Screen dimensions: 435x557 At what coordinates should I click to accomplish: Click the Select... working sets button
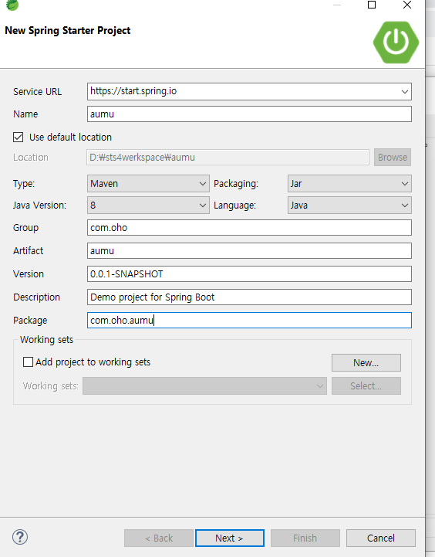366,385
